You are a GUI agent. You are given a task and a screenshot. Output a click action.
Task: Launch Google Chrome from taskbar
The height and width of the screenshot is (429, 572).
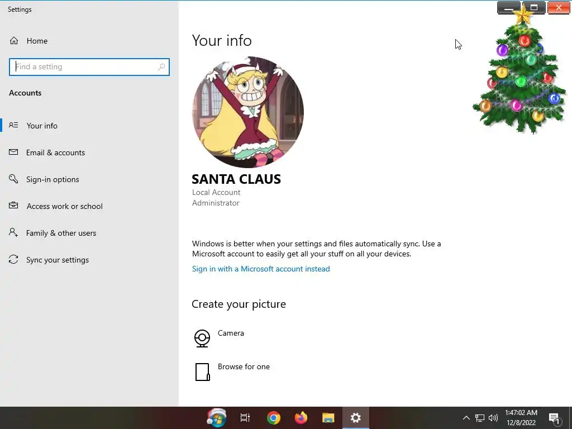[x=274, y=418]
